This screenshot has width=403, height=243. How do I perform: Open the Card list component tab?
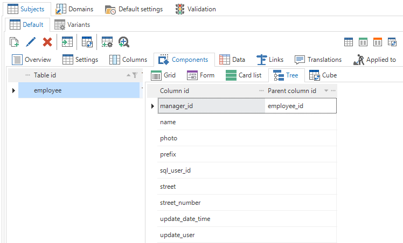[244, 75]
